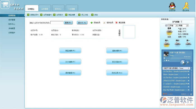The image size is (196, 109).
Task: Click the 会员续次 toolbar icon
Action: [54, 15]
